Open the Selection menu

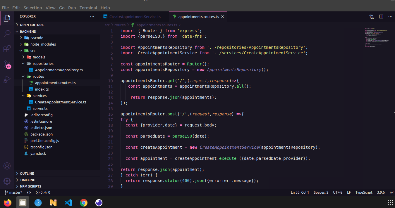point(33,8)
